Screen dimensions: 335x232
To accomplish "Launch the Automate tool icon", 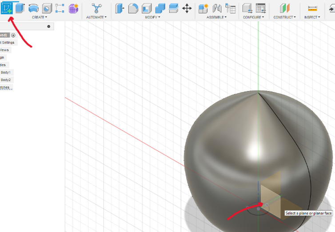I will click(96, 8).
